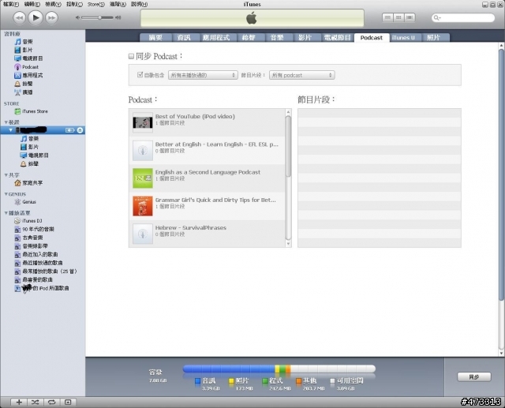Open Home Sharing (家庭共享)
505x408 pixels.
click(x=28, y=183)
